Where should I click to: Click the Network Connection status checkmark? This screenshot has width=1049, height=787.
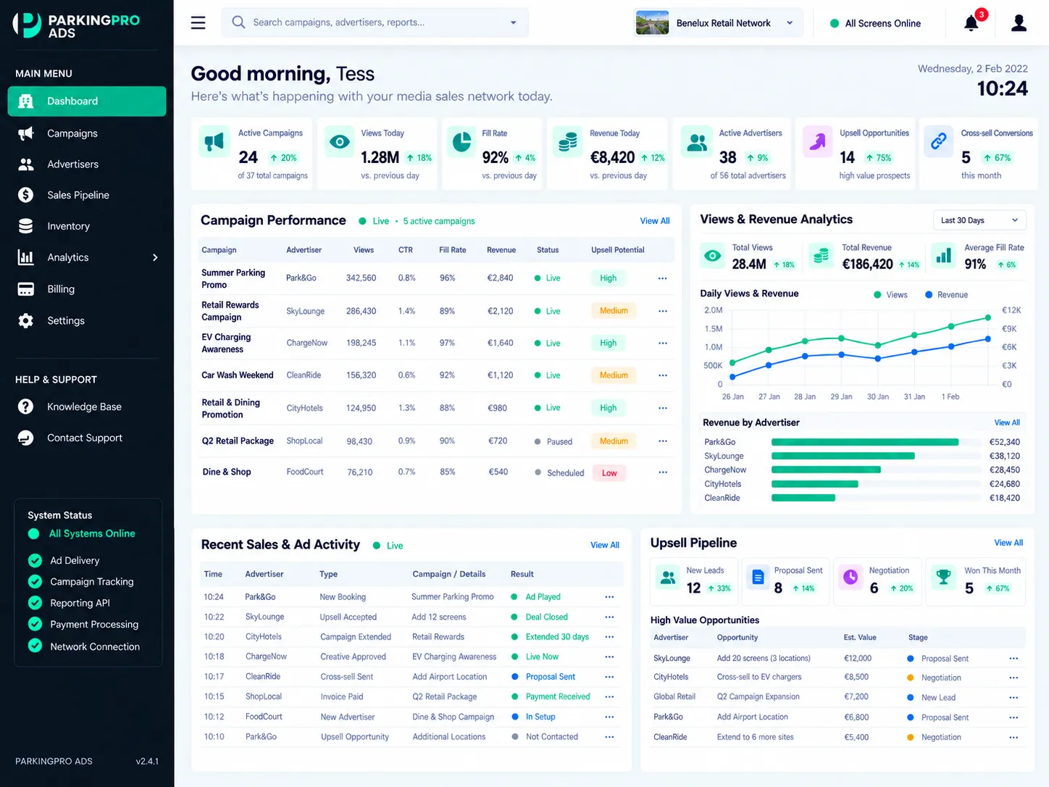(35, 646)
